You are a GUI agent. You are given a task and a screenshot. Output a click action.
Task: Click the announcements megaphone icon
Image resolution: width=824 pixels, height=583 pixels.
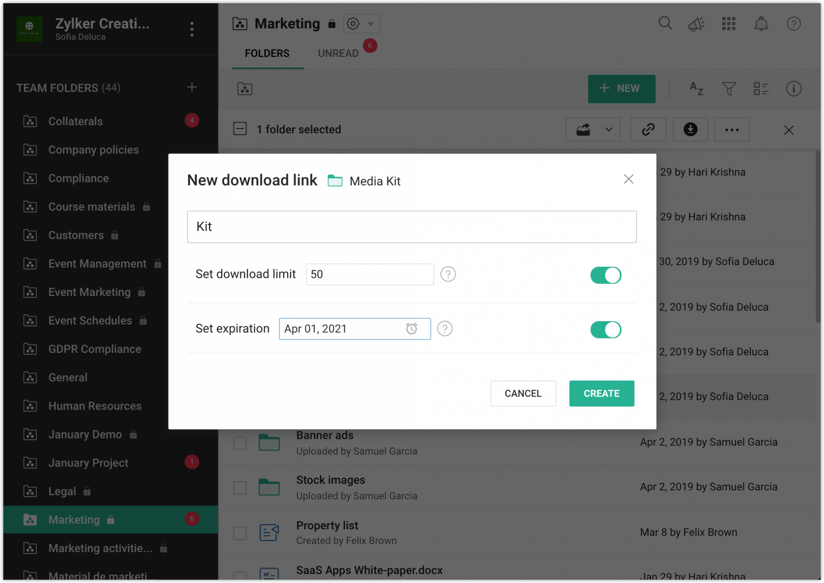coord(696,23)
